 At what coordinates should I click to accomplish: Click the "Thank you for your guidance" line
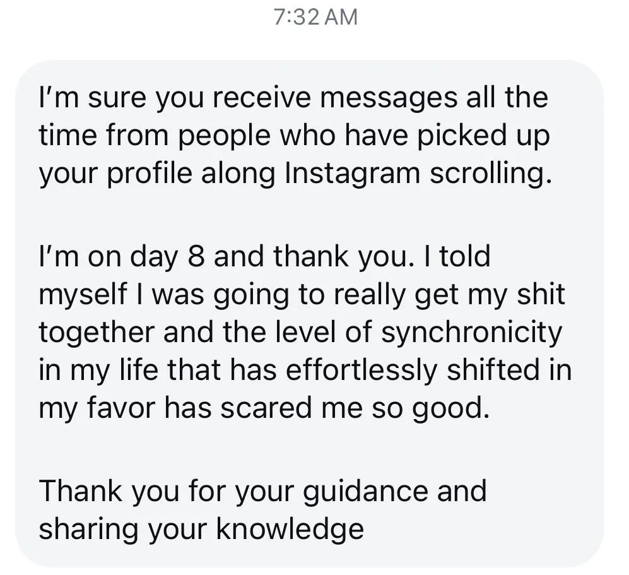tap(262, 491)
